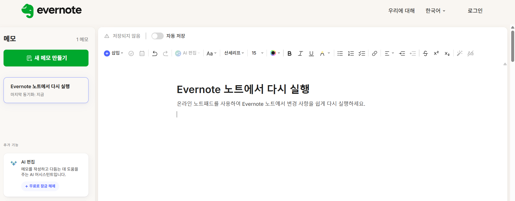Apply strikethrough formatting
The height and width of the screenshot is (201, 515).
(425, 53)
